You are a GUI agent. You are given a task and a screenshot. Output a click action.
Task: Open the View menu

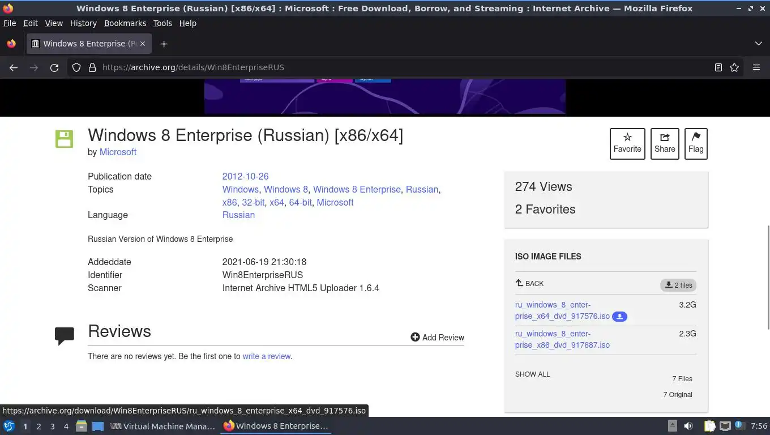pyautogui.click(x=54, y=23)
